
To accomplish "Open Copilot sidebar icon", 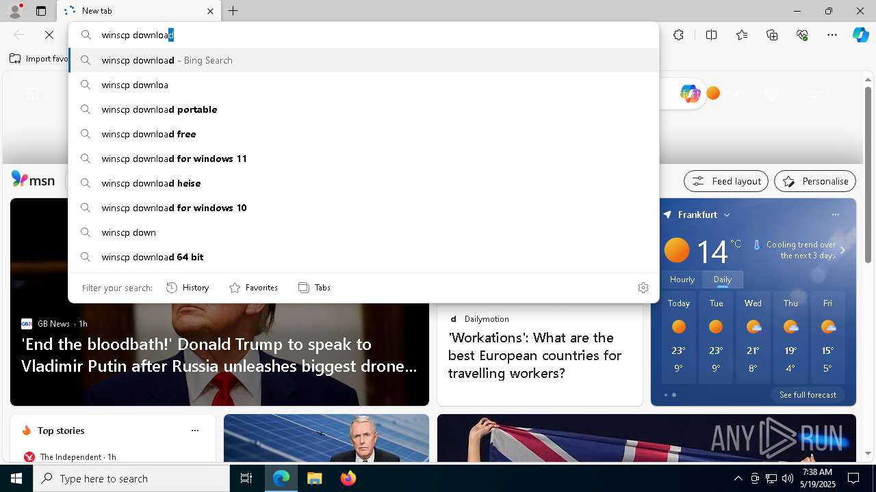I will (x=860, y=35).
